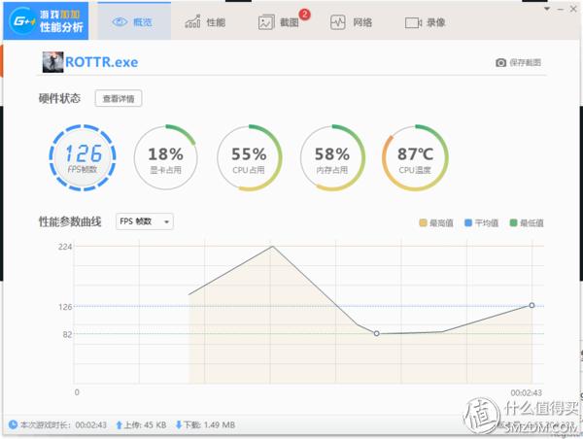Click the bar chart icon on 性能 tab

(x=193, y=21)
